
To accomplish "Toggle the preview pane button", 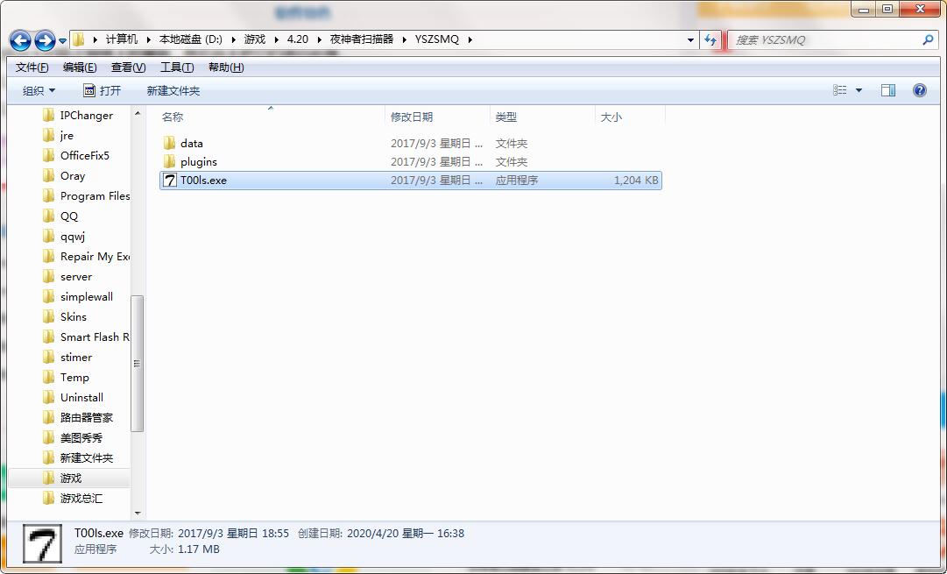I will [887, 90].
